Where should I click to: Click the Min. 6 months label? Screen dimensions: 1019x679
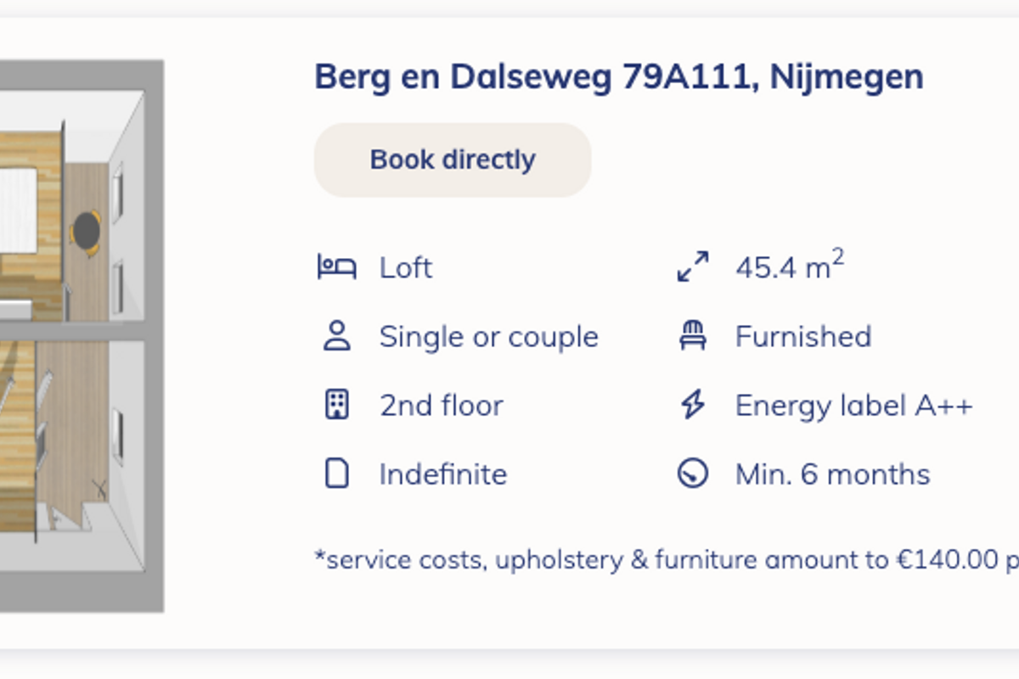(832, 474)
